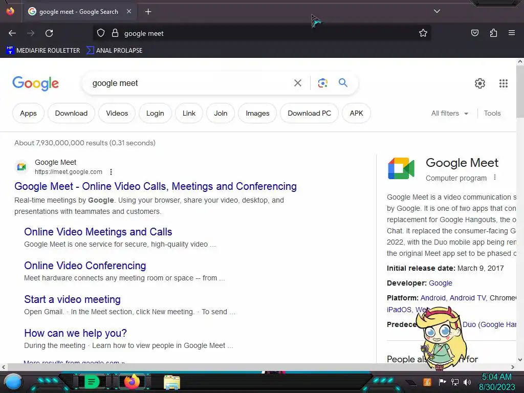List all tabs dropdown arrow
Screen dimensions: 524x393
[437, 11]
